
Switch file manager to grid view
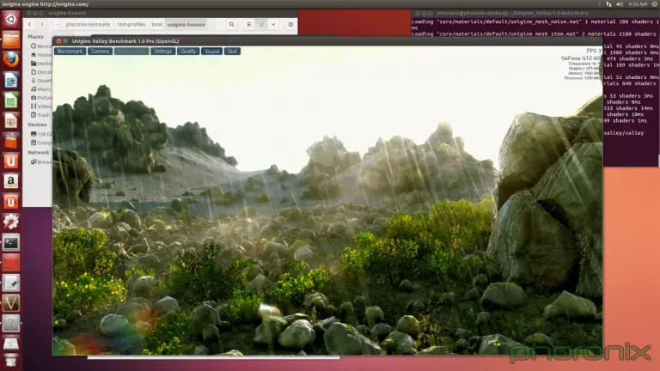coord(261,25)
